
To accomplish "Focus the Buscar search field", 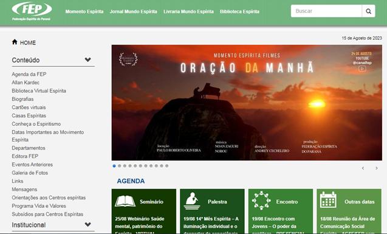I will 326,11.
